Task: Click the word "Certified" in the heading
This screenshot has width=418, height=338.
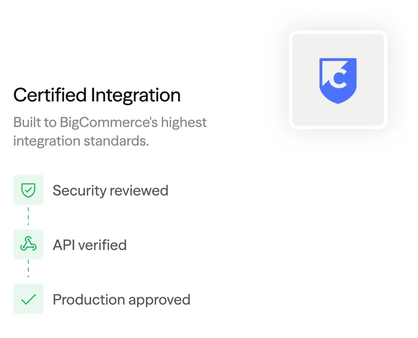Action: click(x=50, y=95)
